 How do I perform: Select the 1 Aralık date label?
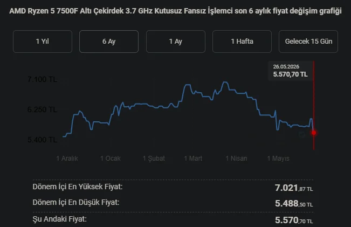point(67,159)
